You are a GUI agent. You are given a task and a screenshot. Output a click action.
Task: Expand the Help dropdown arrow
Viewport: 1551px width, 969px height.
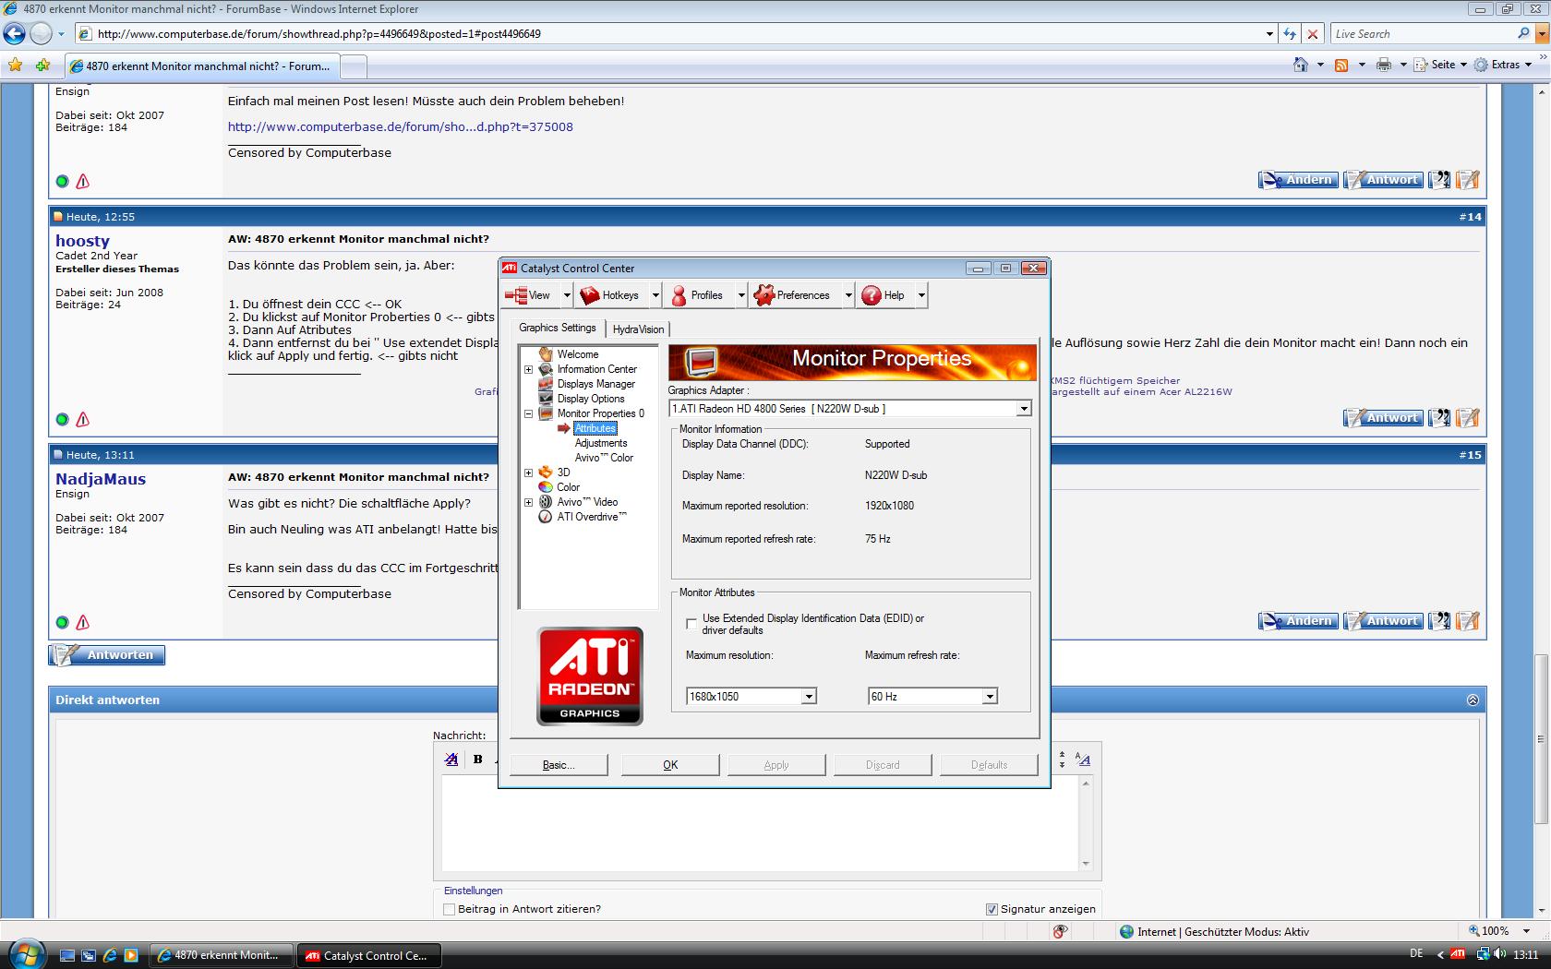pos(920,295)
